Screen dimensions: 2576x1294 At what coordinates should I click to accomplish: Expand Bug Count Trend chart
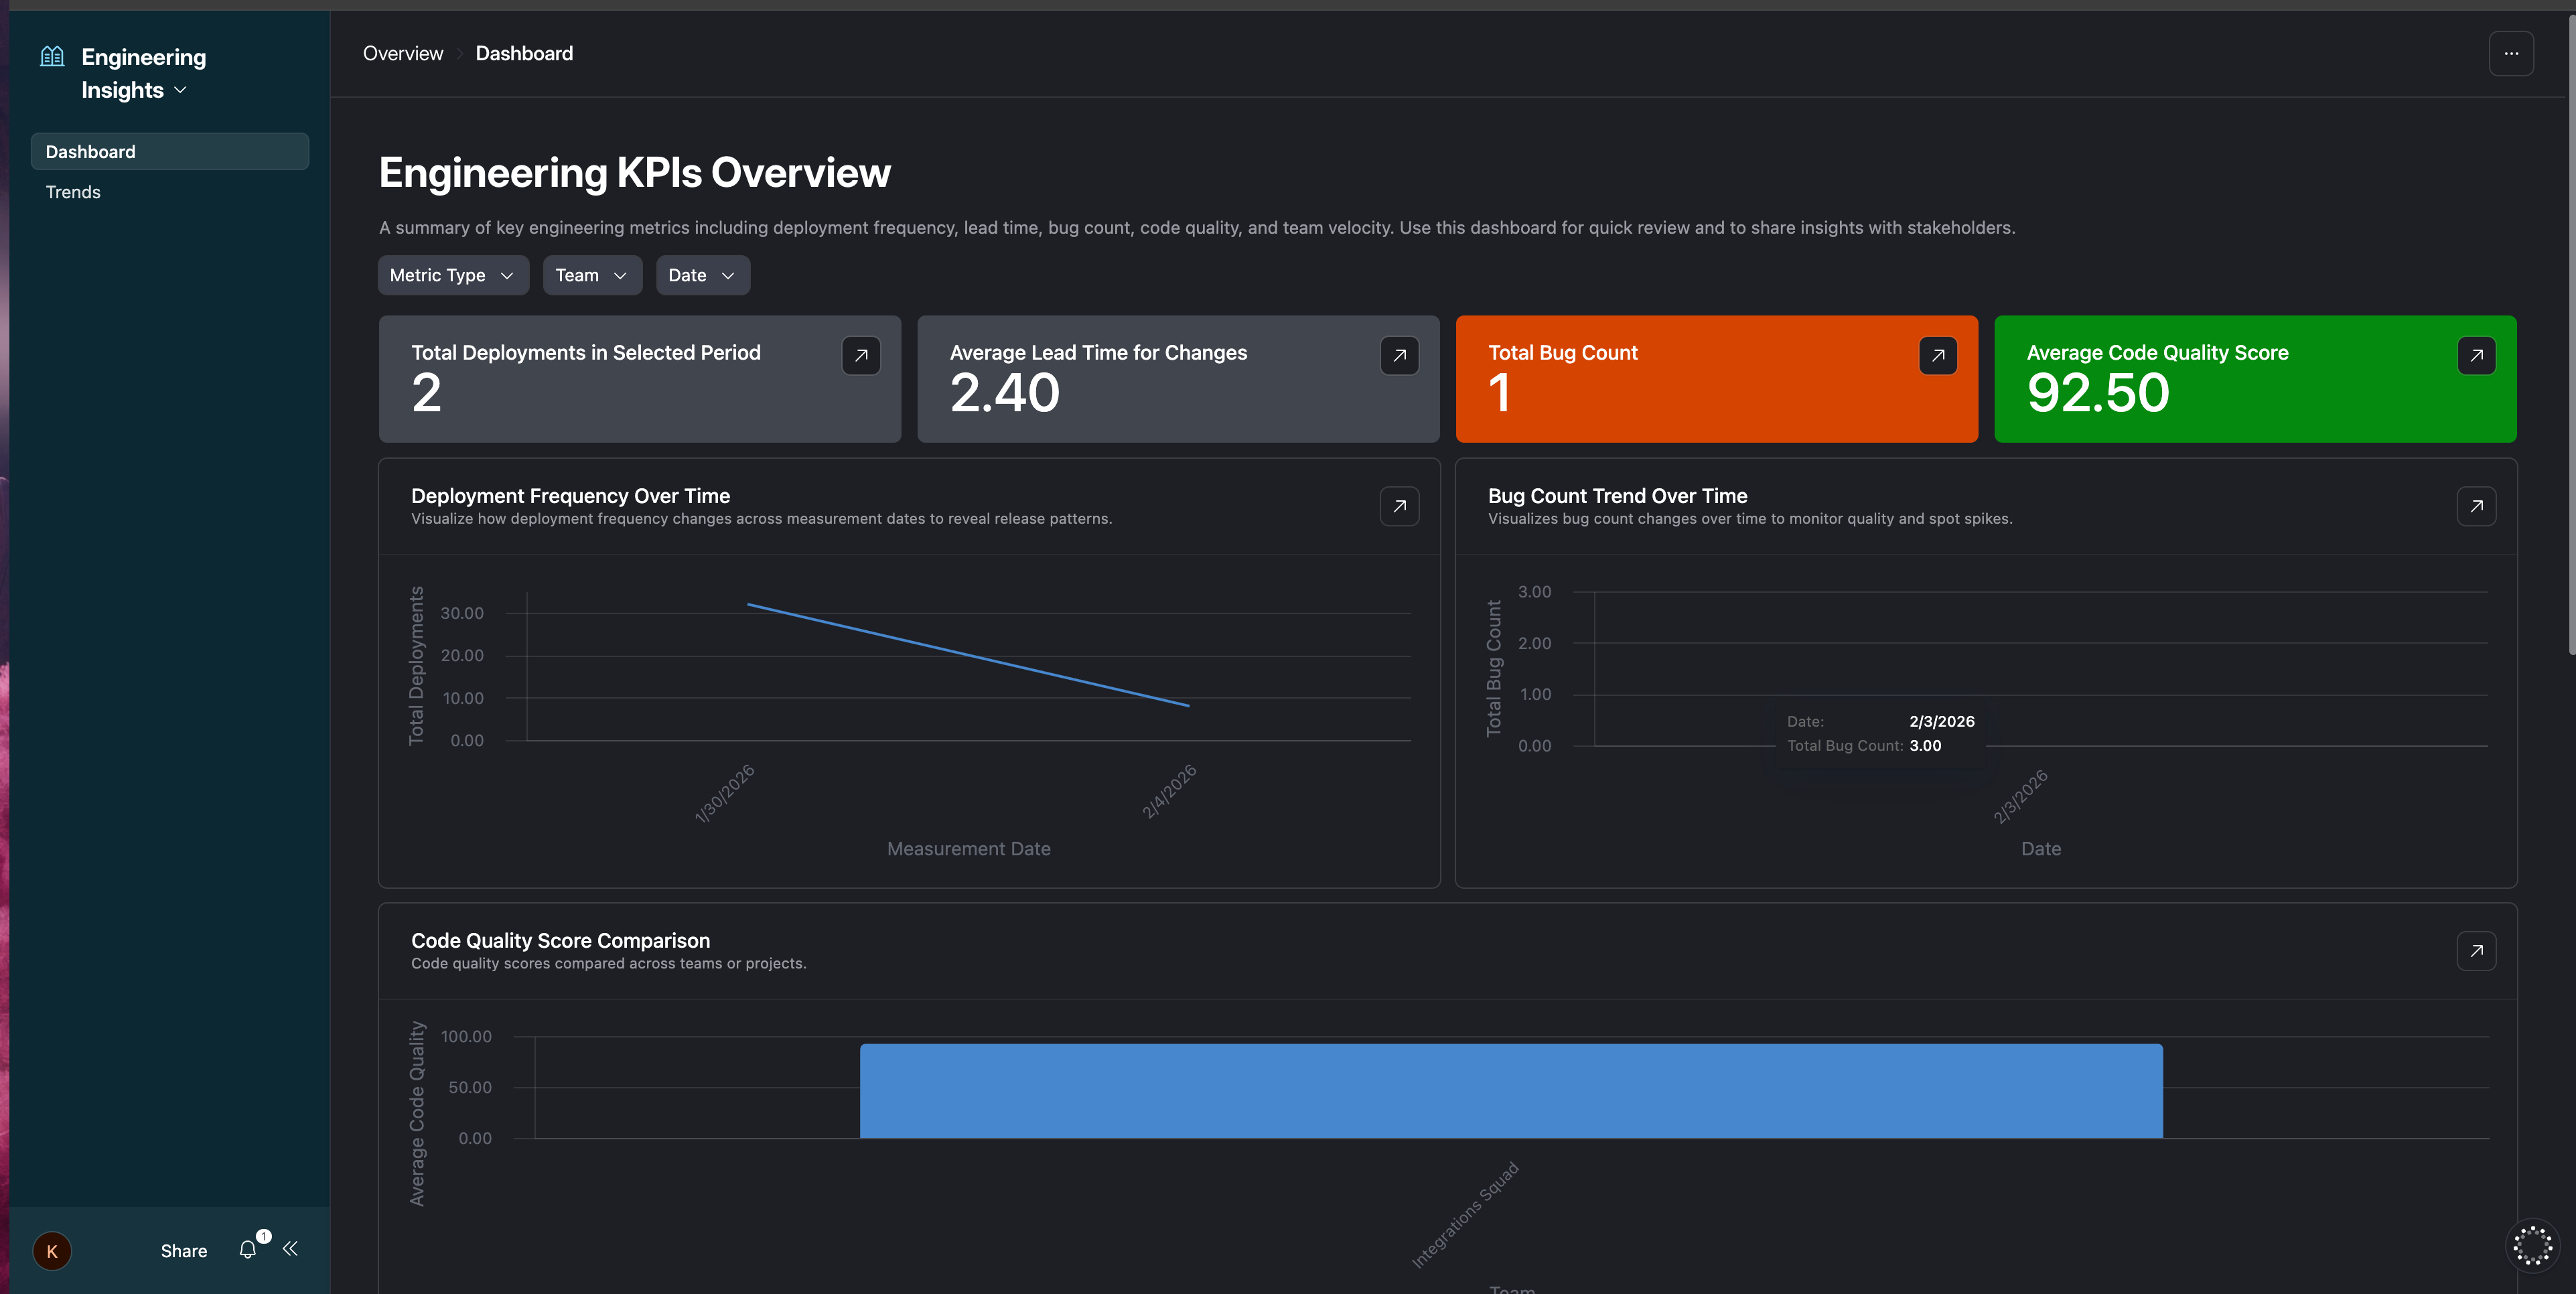point(2476,507)
